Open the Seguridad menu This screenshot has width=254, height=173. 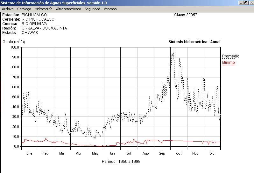[x=92, y=9]
